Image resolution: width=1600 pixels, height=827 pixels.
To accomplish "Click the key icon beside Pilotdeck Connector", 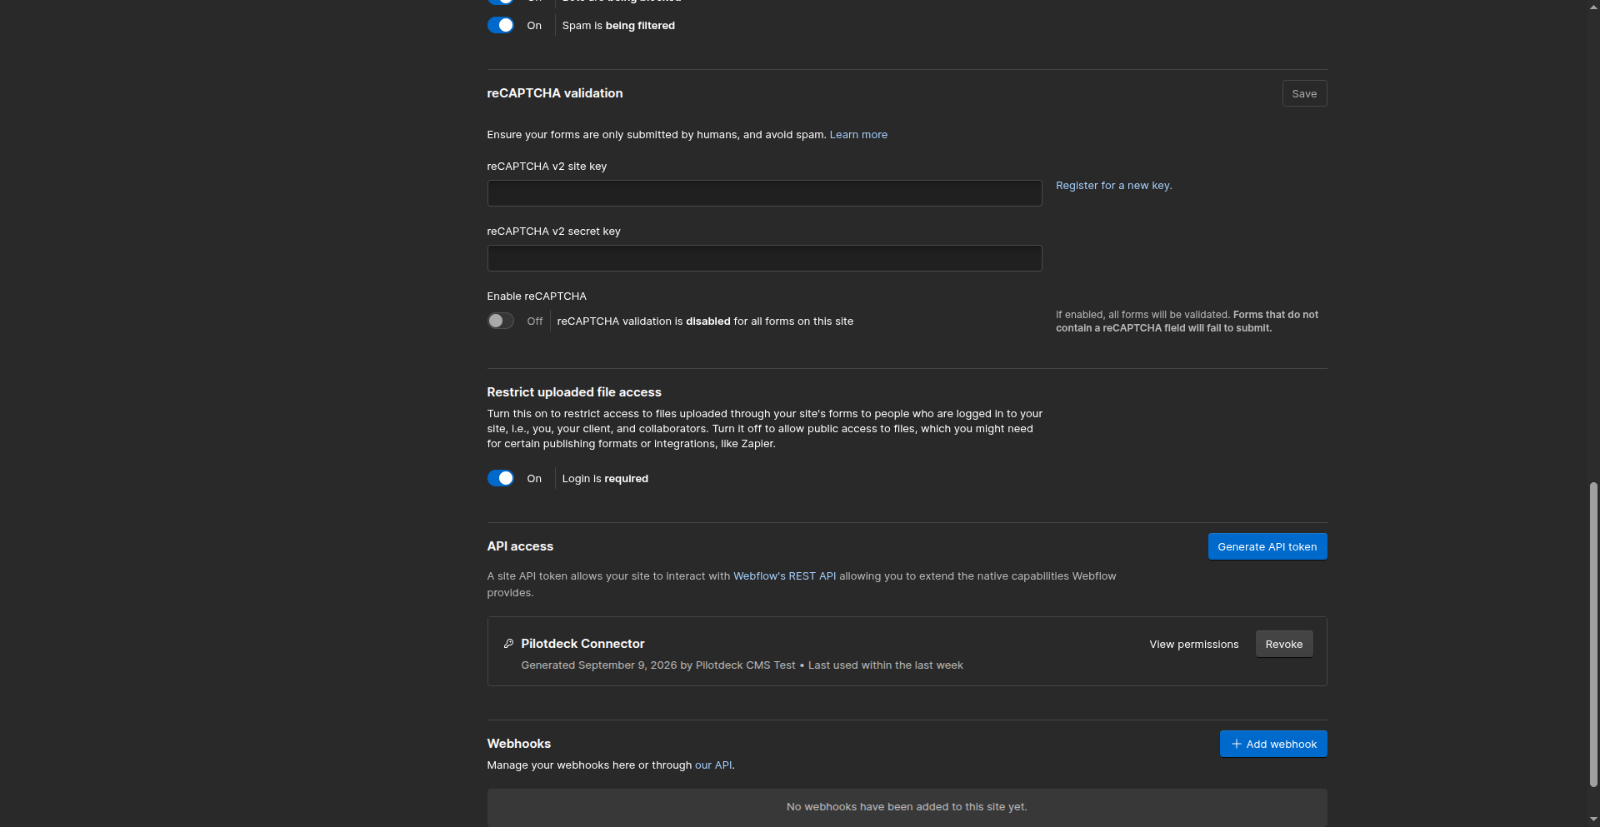I will [508, 644].
